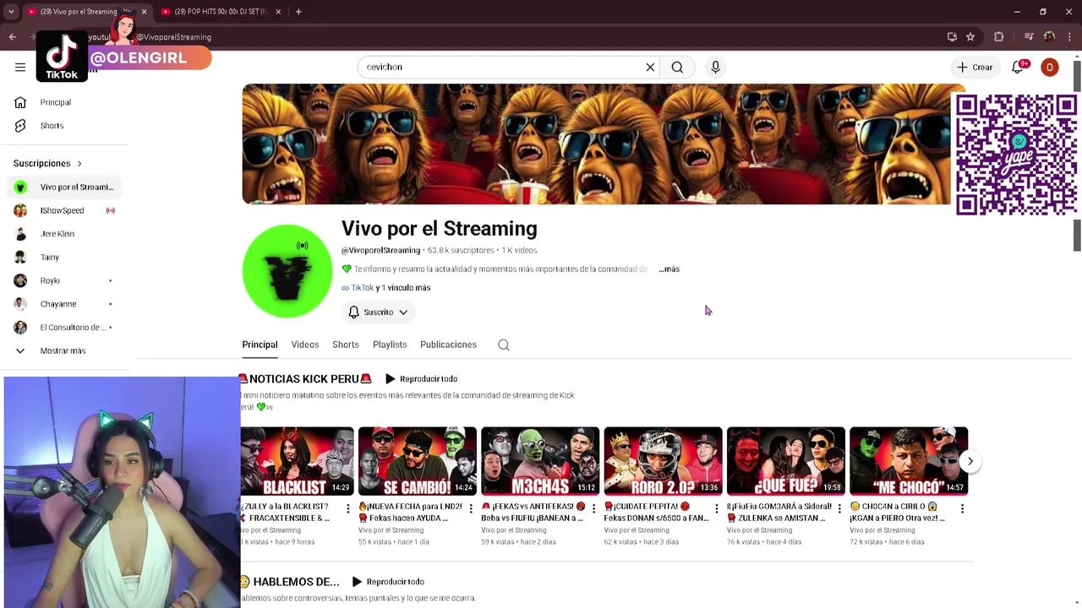
Task: Switch to the Shorts channel tab
Action: [346, 345]
